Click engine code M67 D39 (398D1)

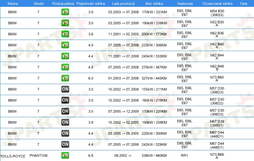click(217, 123)
